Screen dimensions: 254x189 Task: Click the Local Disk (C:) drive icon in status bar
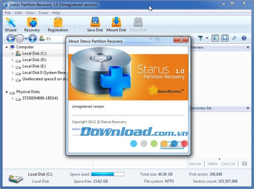point(16,179)
